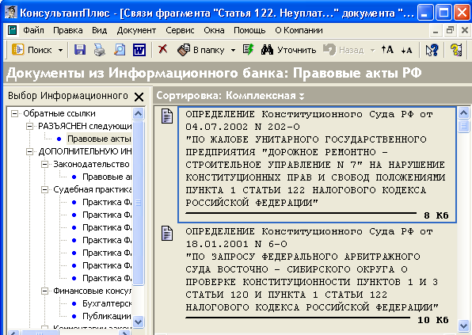This screenshot has width=472, height=335.
Task: Click the context help arrow icon
Action: pyautogui.click(x=432, y=50)
